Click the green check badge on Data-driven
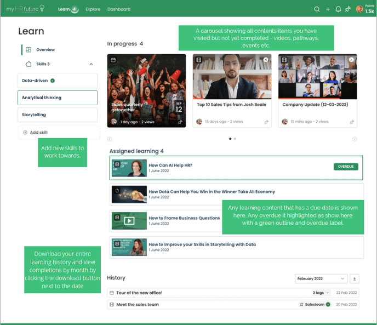This screenshot has width=377, height=325. tap(53, 81)
